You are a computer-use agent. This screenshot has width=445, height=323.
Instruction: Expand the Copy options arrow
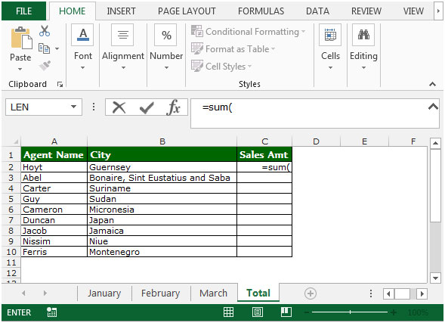[57, 49]
